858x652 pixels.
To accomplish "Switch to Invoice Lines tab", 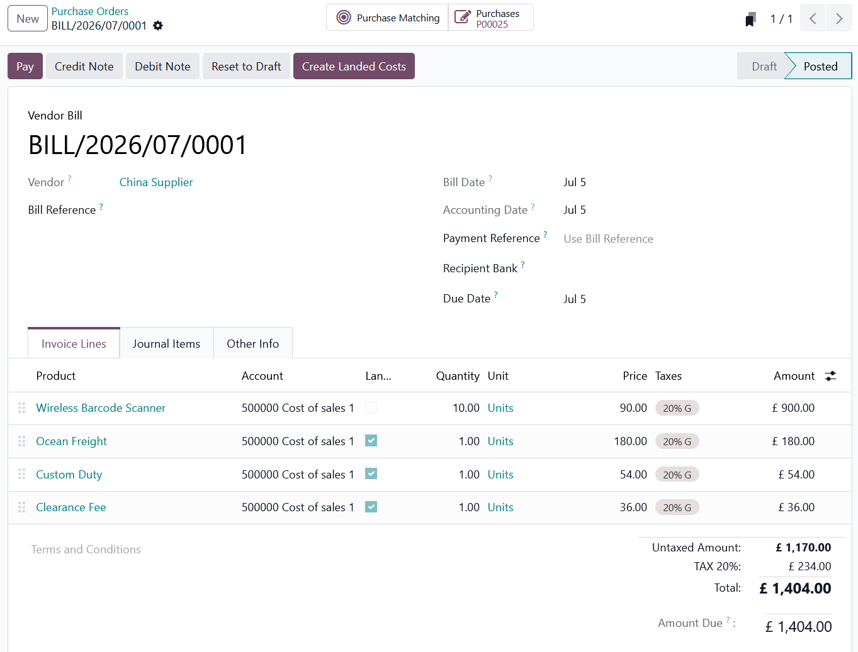I will pyautogui.click(x=74, y=343).
